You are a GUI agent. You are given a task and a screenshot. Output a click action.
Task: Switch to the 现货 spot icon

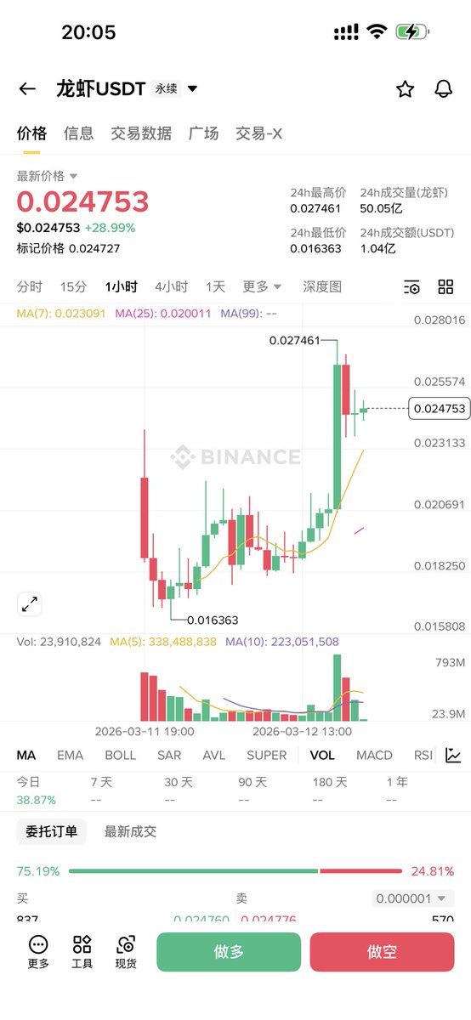(x=126, y=952)
